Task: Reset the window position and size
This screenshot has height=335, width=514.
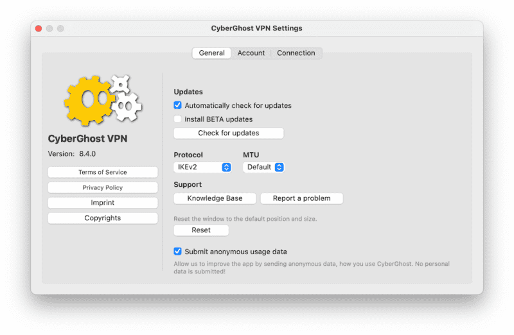Action: 201,230
